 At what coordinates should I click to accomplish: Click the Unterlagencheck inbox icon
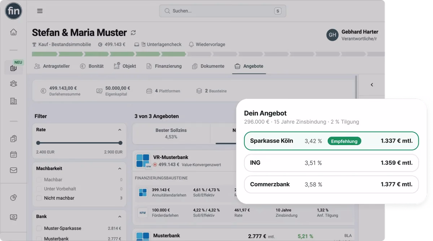[137, 44]
